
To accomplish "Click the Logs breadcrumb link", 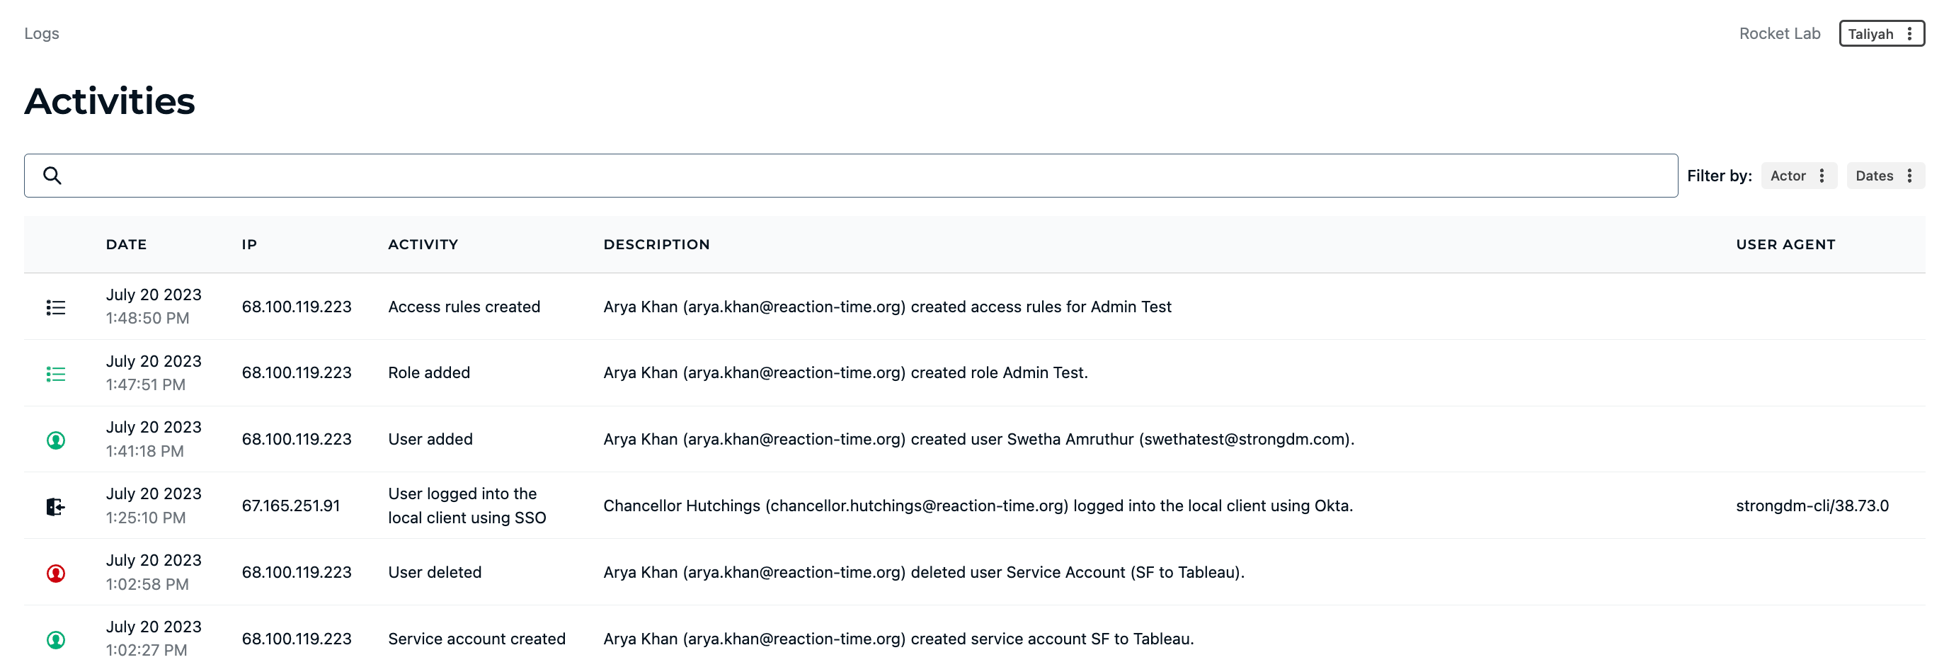I will (x=42, y=33).
